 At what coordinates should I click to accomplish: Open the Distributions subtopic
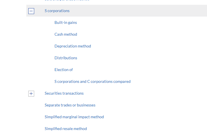pyautogui.click(x=66, y=58)
